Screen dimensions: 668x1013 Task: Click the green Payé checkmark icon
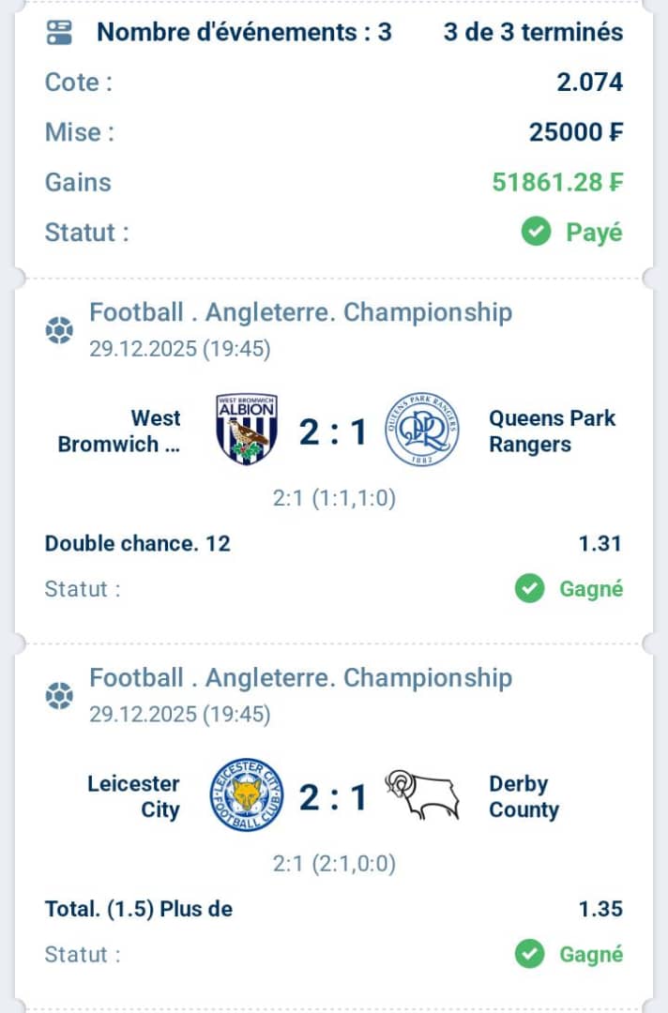[536, 233]
